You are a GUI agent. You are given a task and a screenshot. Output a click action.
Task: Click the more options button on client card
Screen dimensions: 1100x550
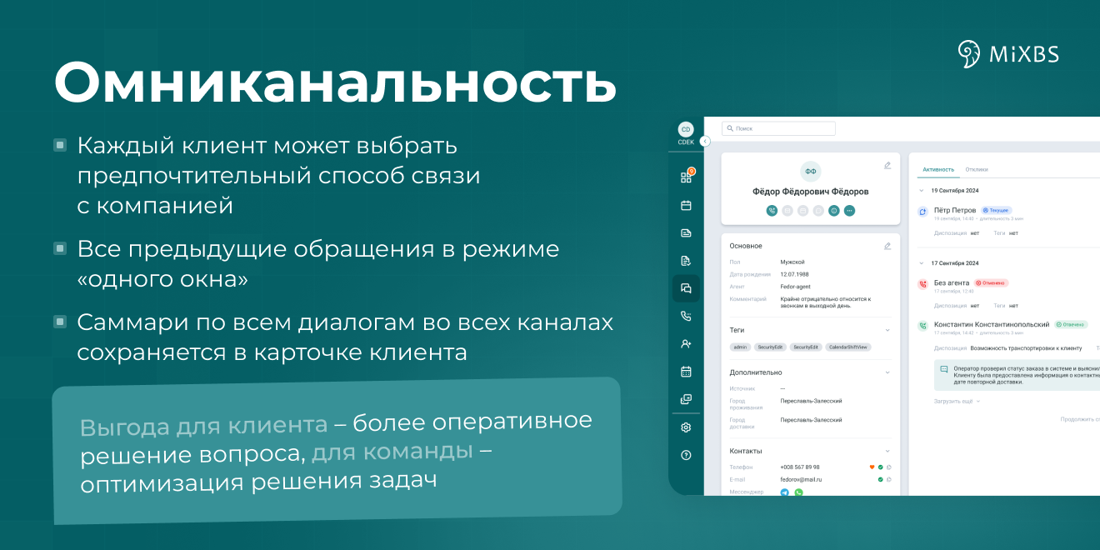coord(849,211)
